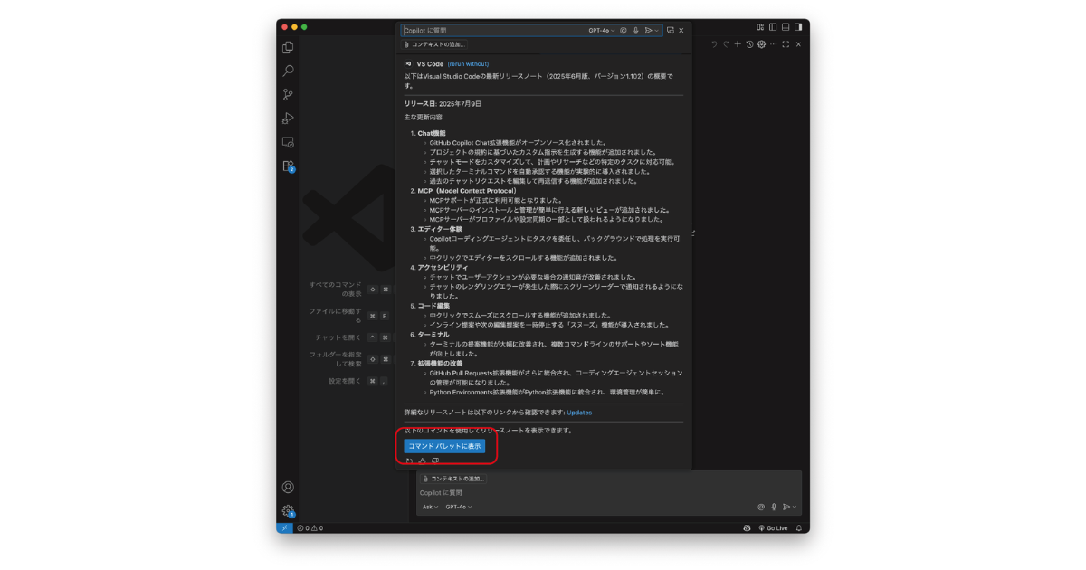Image resolution: width=1086 pixels, height=570 pixels.
Task: Click the @ icon in the bottom chat input
Action: point(761,507)
